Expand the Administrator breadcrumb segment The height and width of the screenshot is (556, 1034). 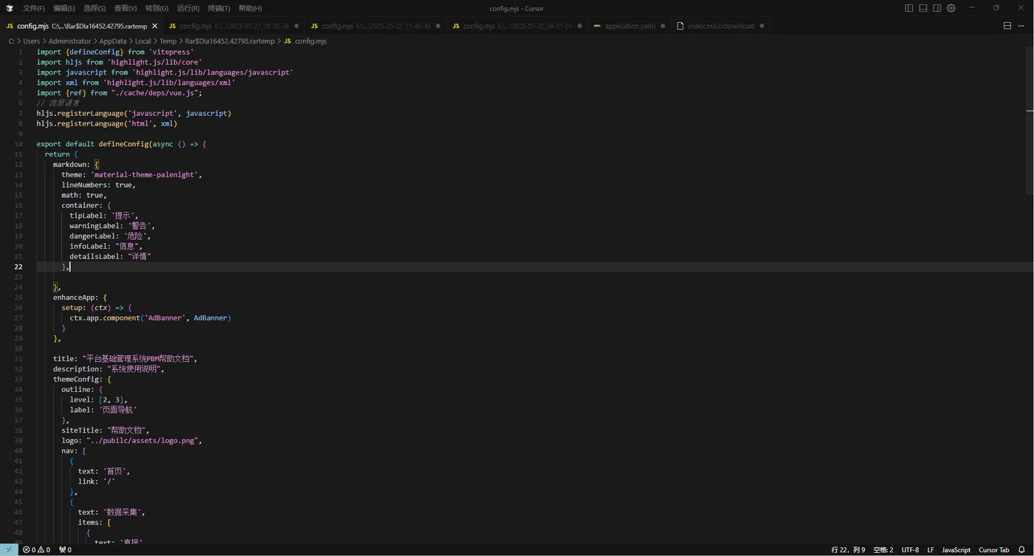point(69,41)
